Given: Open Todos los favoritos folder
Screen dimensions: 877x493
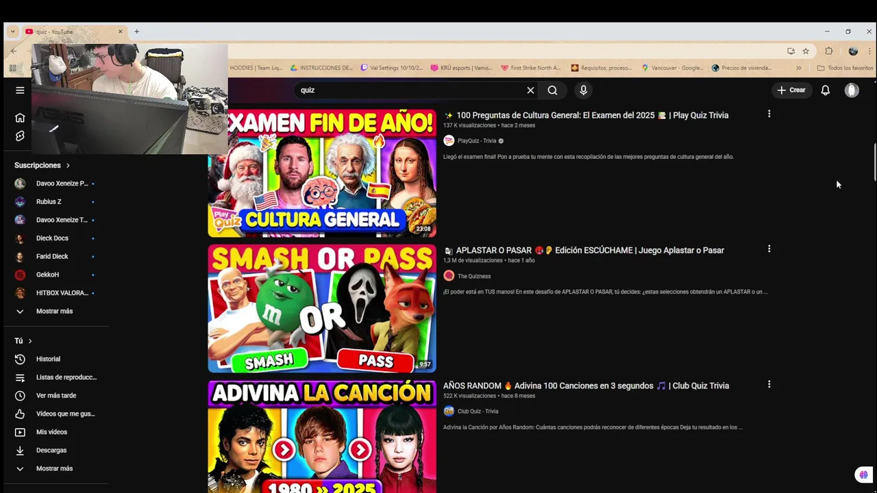Looking at the screenshot, I should pyautogui.click(x=845, y=68).
